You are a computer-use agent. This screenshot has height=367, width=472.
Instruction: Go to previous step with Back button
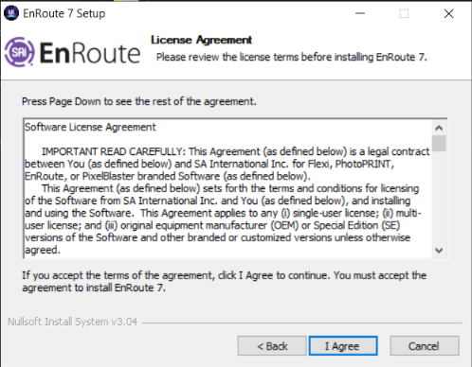[272, 346]
